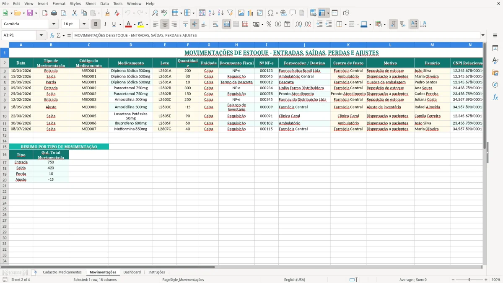Image resolution: width=503 pixels, height=283 pixels.
Task: Insert a hyperlink
Action: pyautogui.click(x=283, y=13)
